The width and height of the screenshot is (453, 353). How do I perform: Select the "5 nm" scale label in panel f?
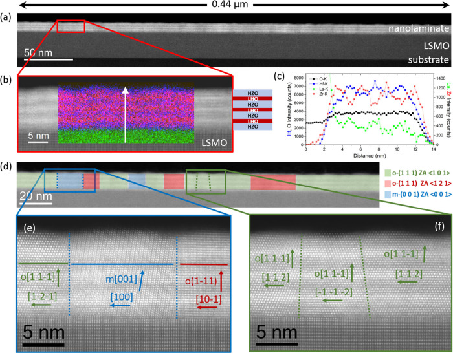pyautogui.click(x=277, y=332)
